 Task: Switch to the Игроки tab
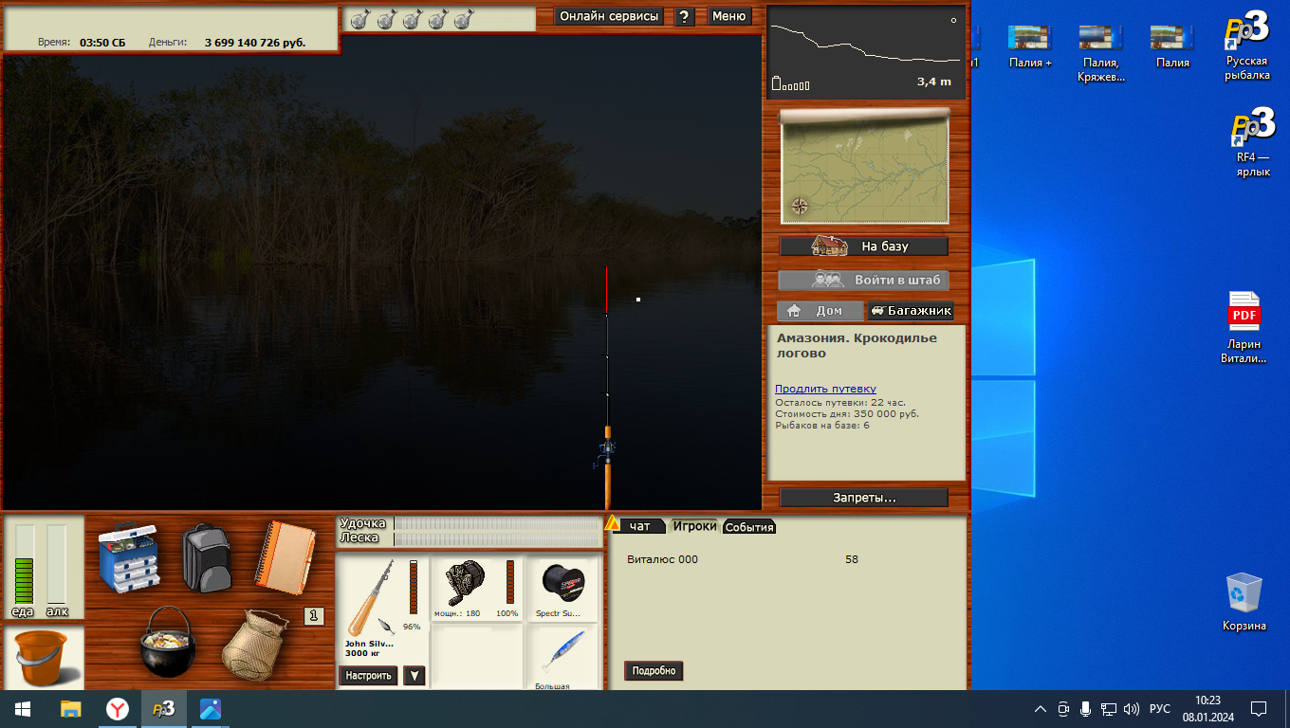click(694, 526)
